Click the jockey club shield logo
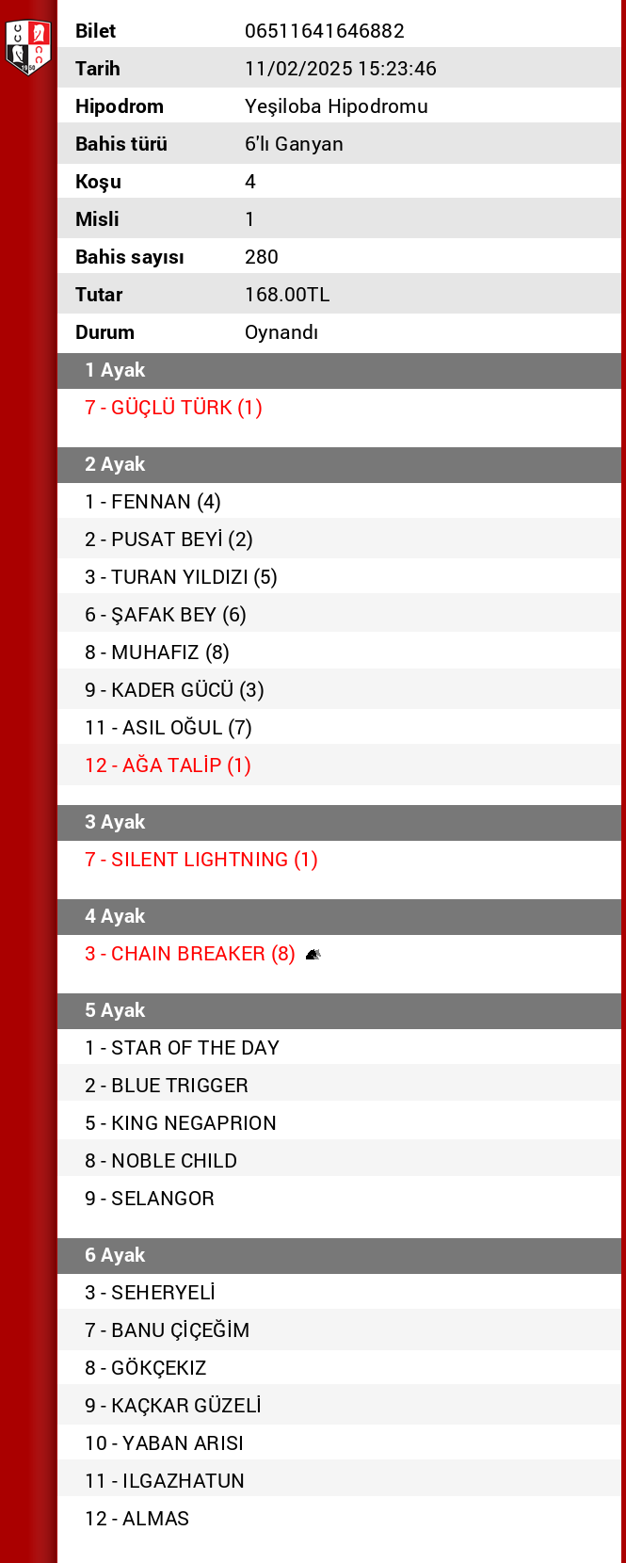The height and width of the screenshot is (1563, 626). click(27, 47)
